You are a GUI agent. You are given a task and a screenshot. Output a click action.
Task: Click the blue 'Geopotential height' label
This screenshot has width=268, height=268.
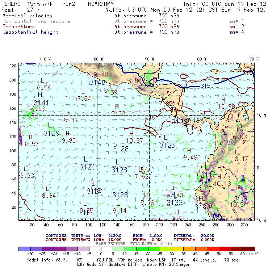click(30, 32)
